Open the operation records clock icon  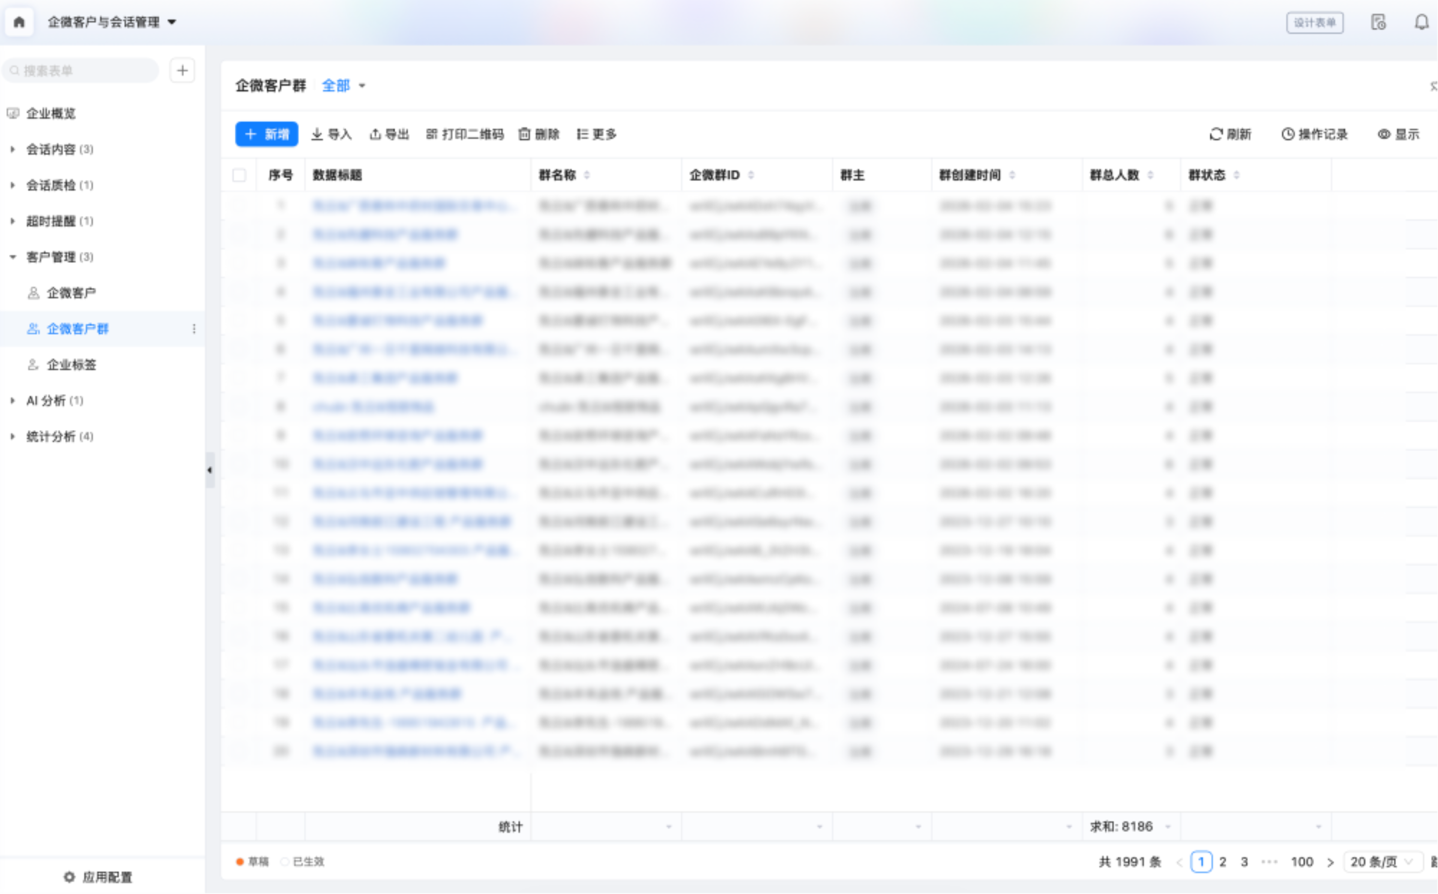pyautogui.click(x=1288, y=134)
